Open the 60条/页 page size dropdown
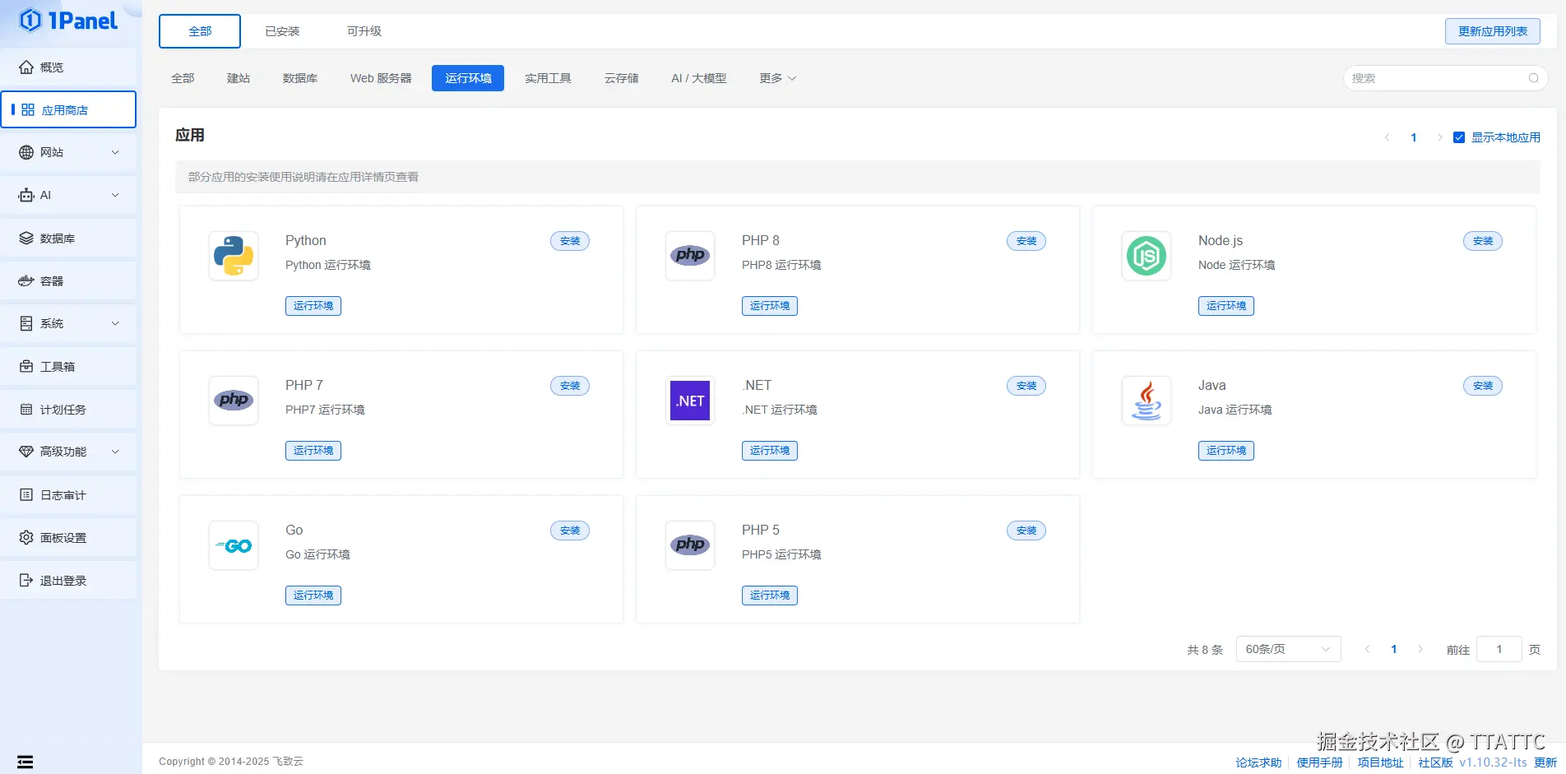1566x774 pixels. [x=1288, y=649]
